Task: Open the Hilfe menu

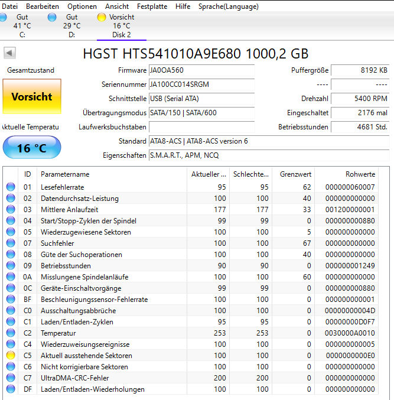Action: coord(183,6)
